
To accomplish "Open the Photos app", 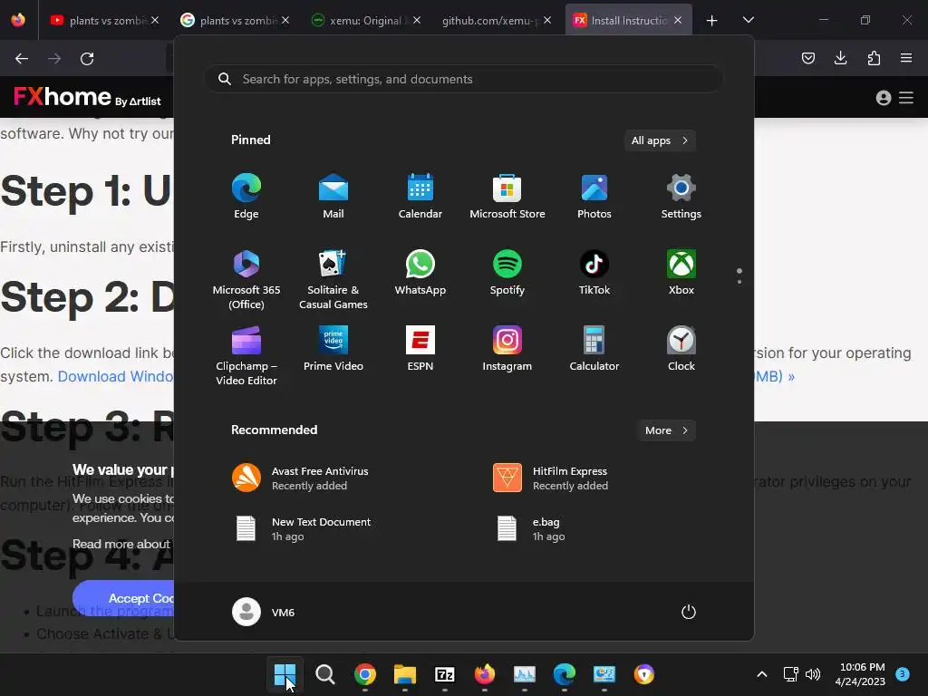I will 594,197.
